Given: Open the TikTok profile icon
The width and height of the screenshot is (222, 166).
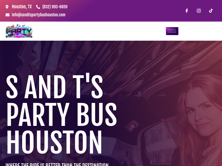Looking at the screenshot, I should pyautogui.click(x=211, y=11).
